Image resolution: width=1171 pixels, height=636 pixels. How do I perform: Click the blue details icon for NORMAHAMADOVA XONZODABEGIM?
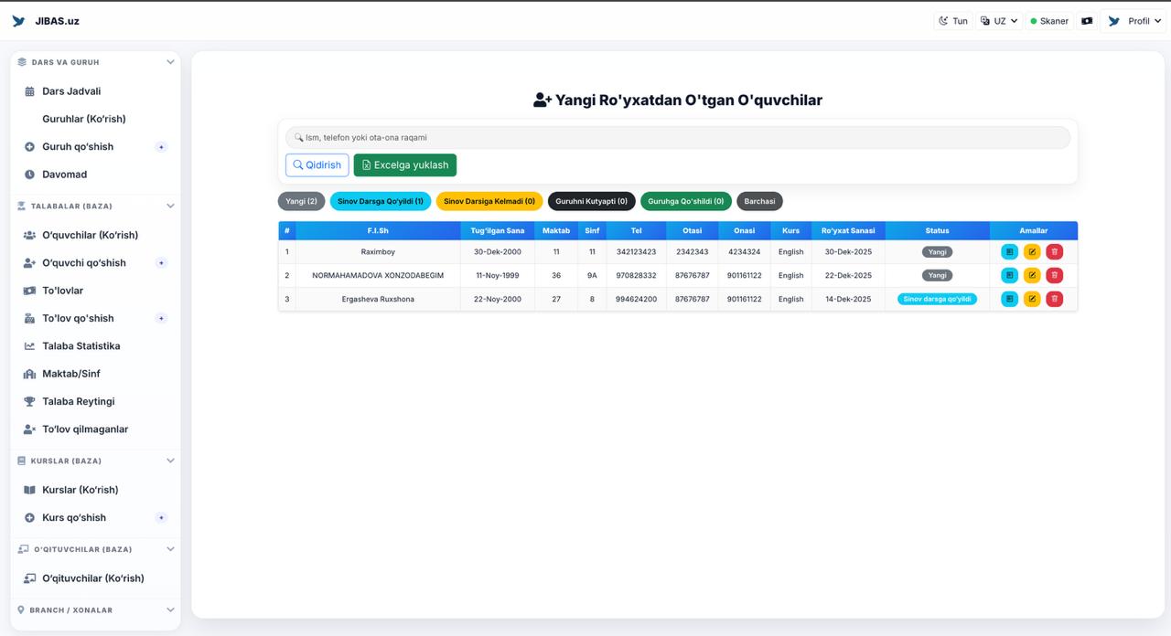(1009, 275)
